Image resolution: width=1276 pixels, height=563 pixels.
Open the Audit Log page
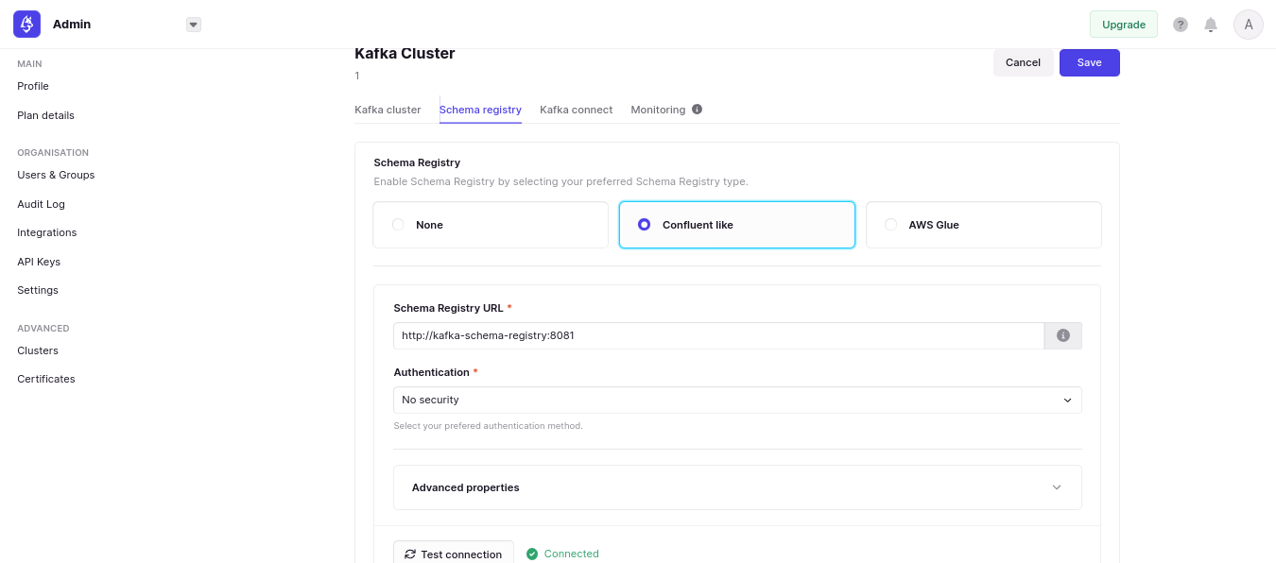click(41, 204)
